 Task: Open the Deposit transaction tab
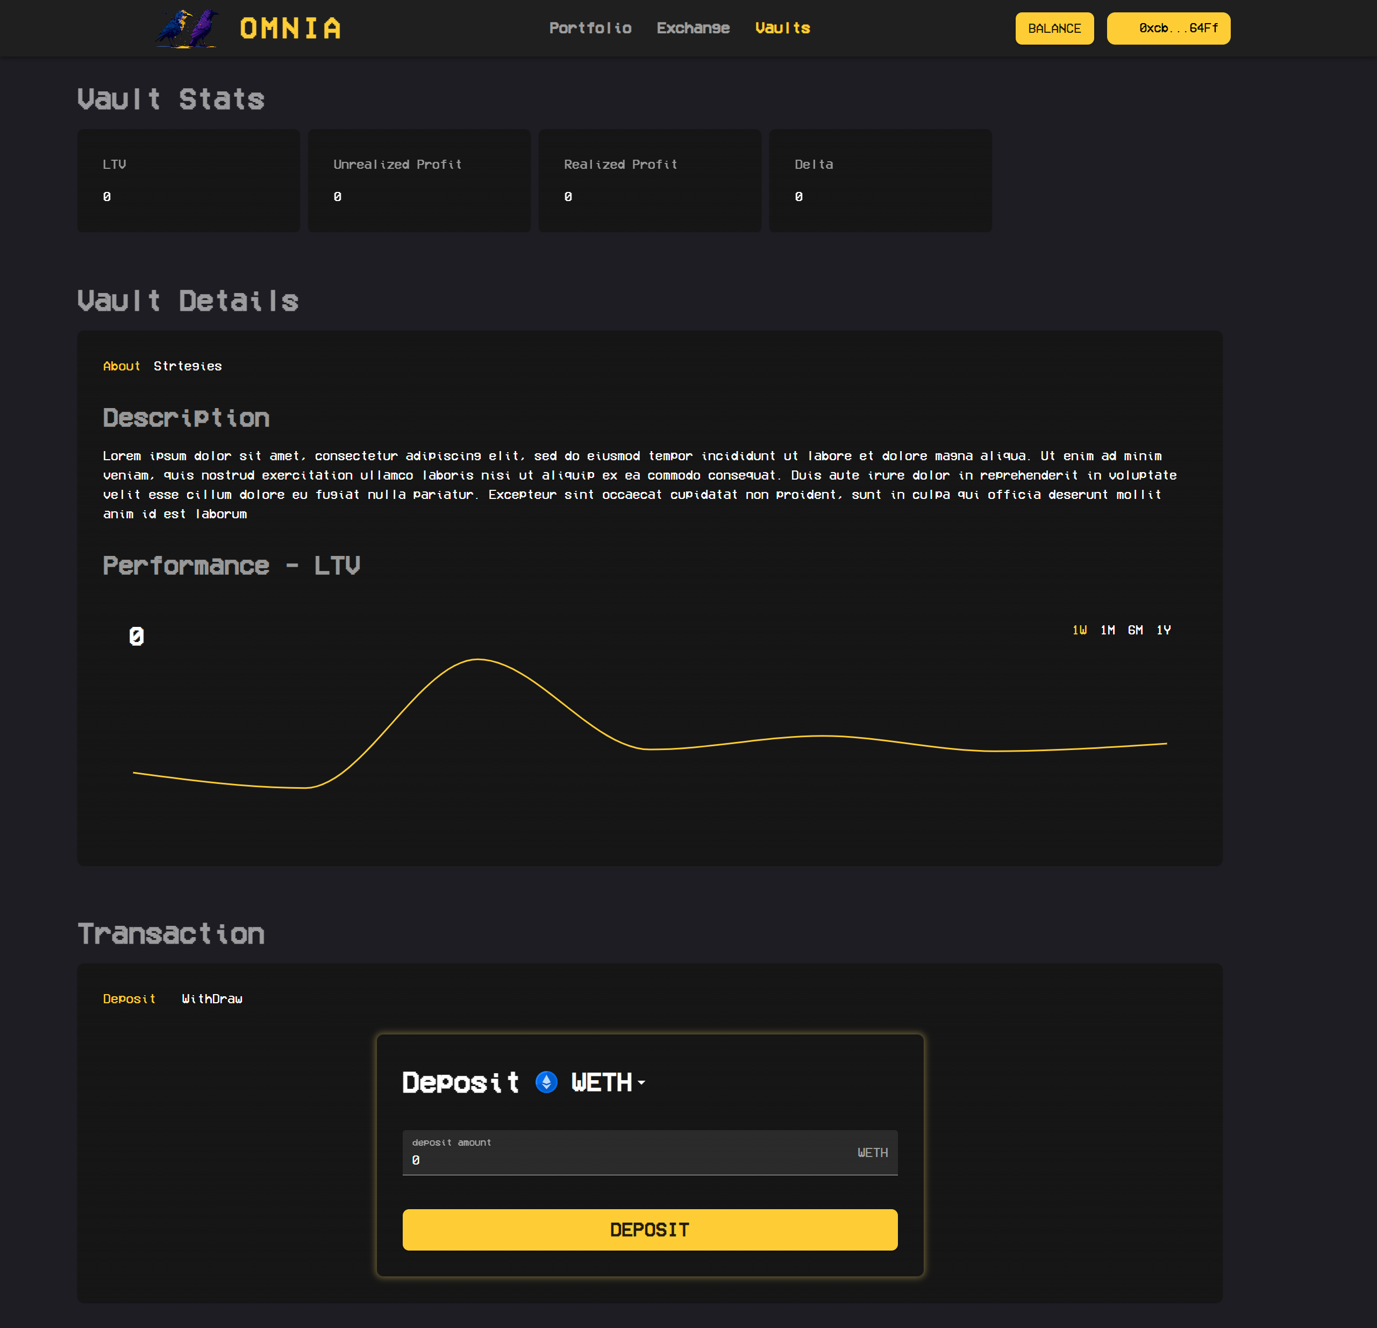129,998
